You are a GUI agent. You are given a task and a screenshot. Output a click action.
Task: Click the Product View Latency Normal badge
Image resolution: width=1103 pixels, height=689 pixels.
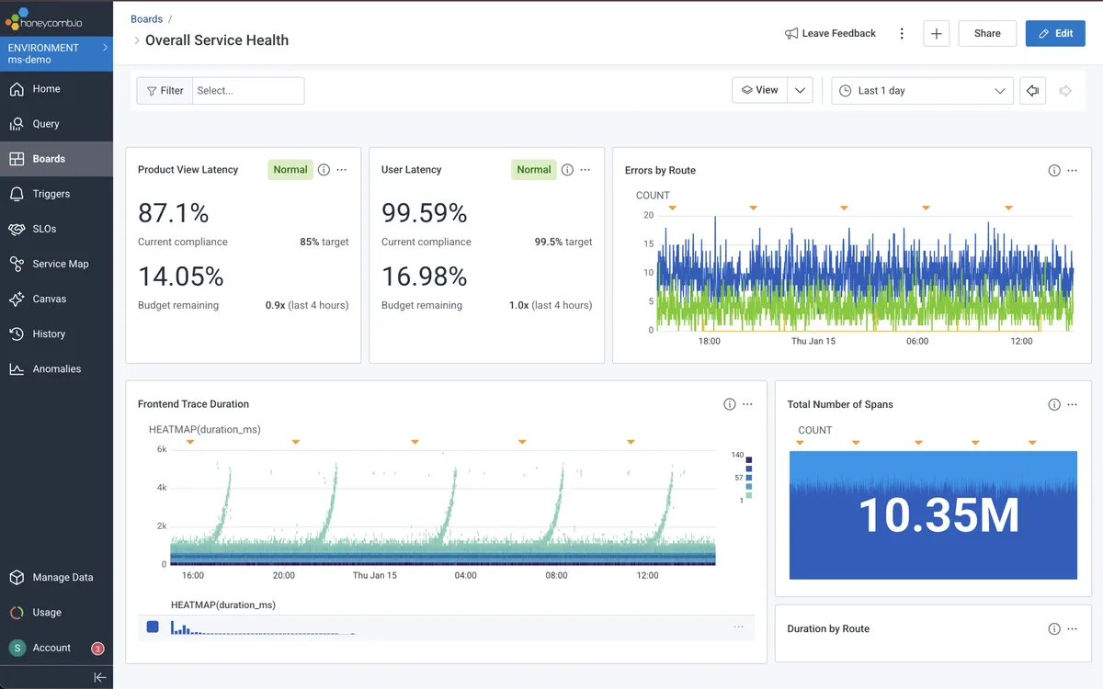click(x=290, y=170)
